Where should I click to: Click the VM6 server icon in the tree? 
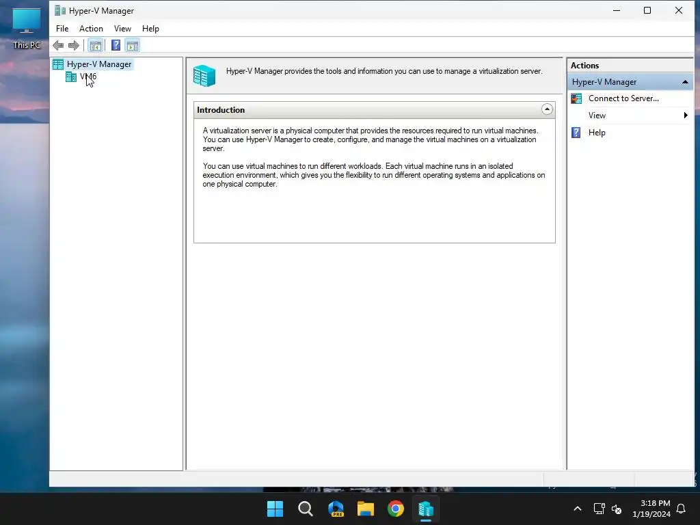(71, 77)
